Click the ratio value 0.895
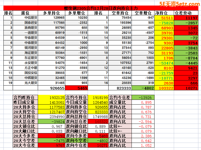This screenshot has height=150, width=201. tap(143, 102)
